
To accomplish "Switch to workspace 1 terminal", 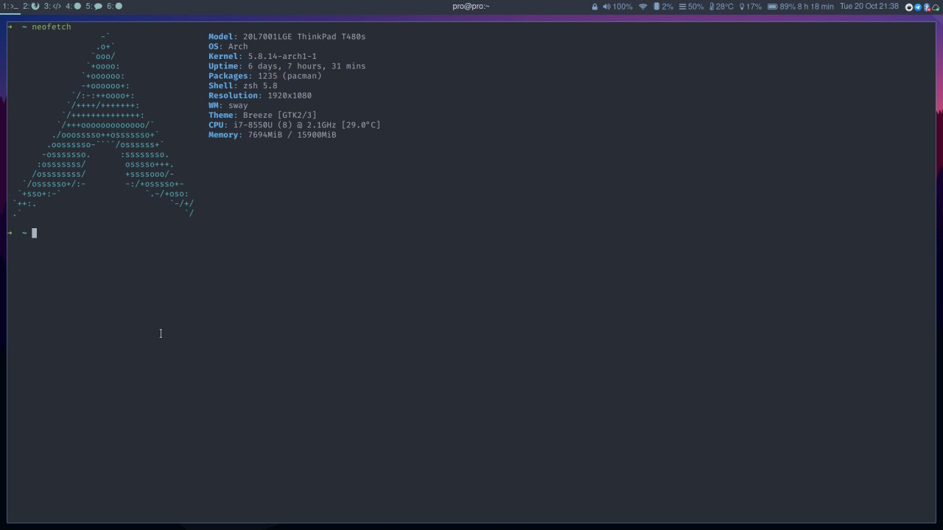I will coord(10,6).
